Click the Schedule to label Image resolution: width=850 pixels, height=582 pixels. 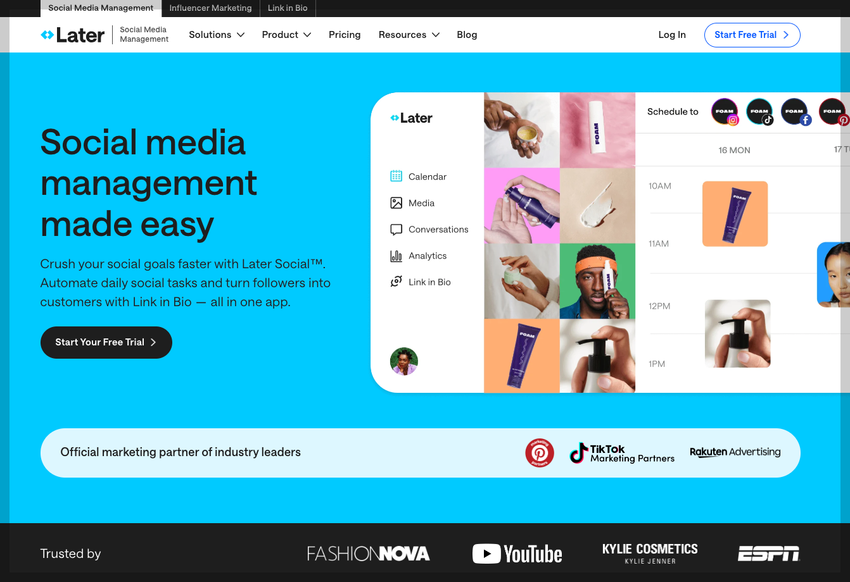(x=673, y=112)
